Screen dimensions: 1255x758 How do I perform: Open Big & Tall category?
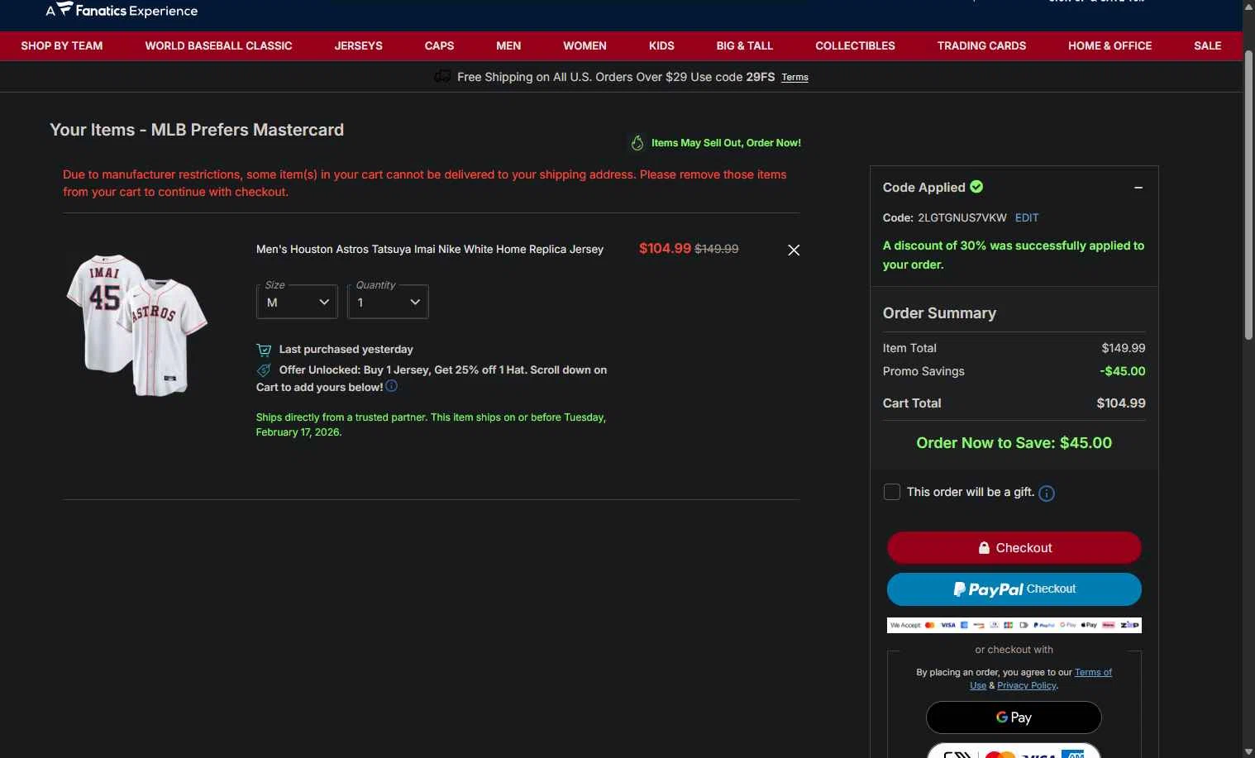(x=744, y=45)
